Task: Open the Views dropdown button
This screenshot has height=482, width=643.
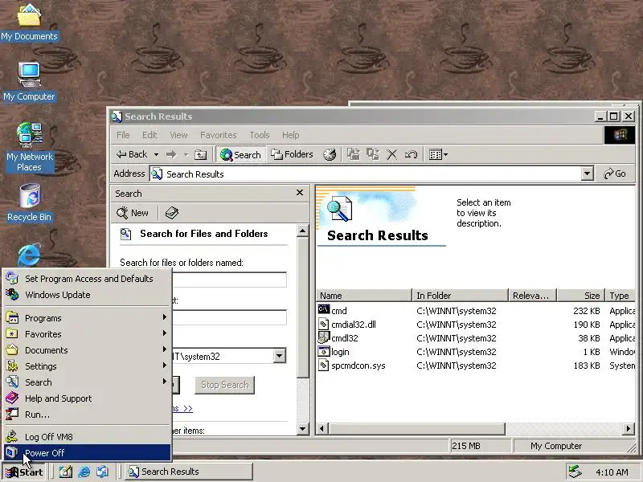Action: click(x=438, y=154)
